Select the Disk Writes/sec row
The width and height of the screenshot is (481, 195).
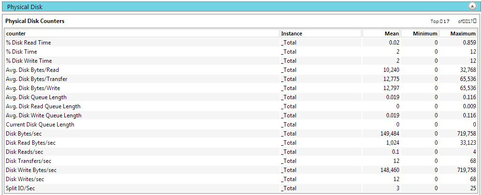tap(241, 179)
